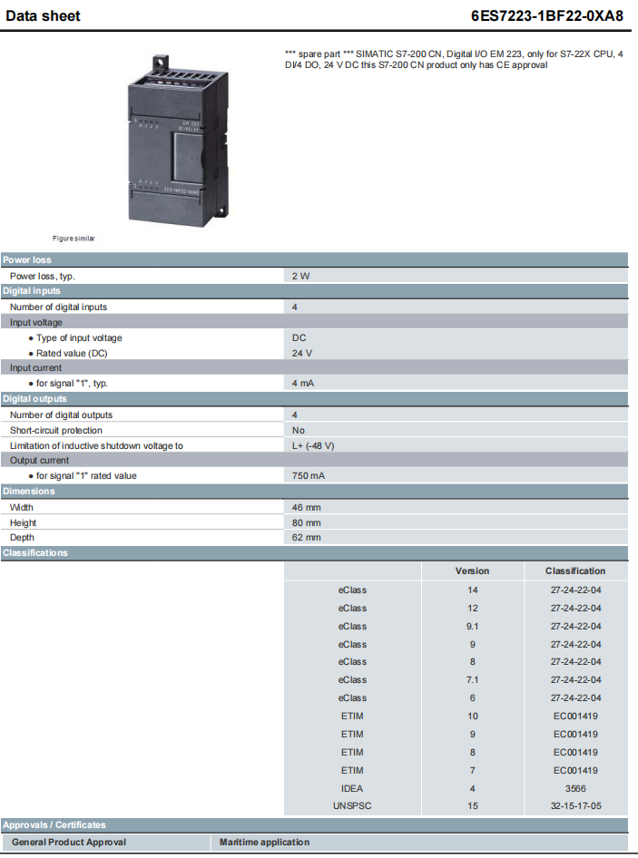Select the "Classifications" section header
Viewport: 638px width, 858px height.
tap(35, 552)
